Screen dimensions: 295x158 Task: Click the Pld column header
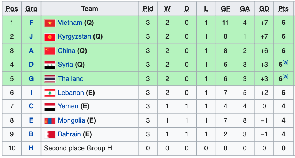pyautogui.click(x=148, y=9)
